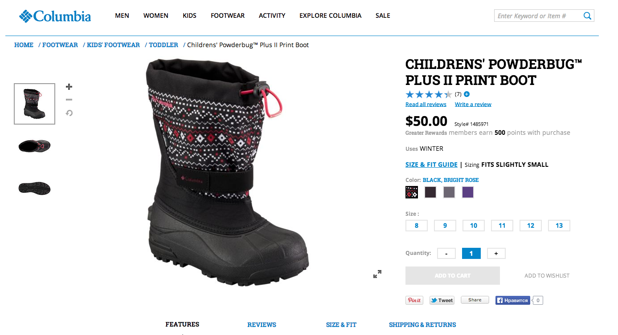Expand product image to fullscreen
The image size is (618, 335).
coord(377,274)
